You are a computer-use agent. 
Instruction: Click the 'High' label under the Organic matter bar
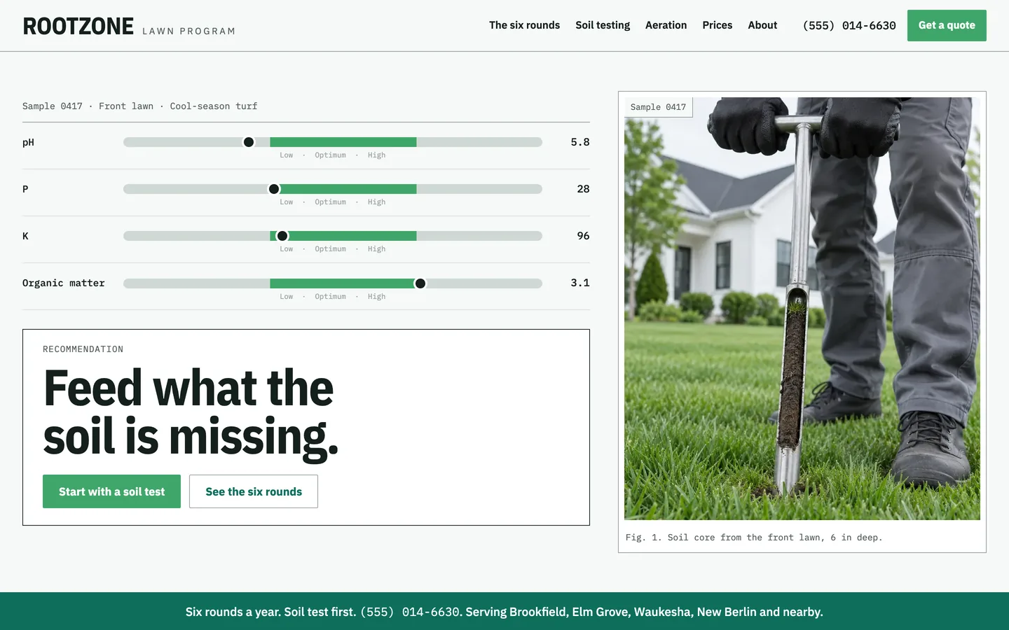[x=376, y=297]
